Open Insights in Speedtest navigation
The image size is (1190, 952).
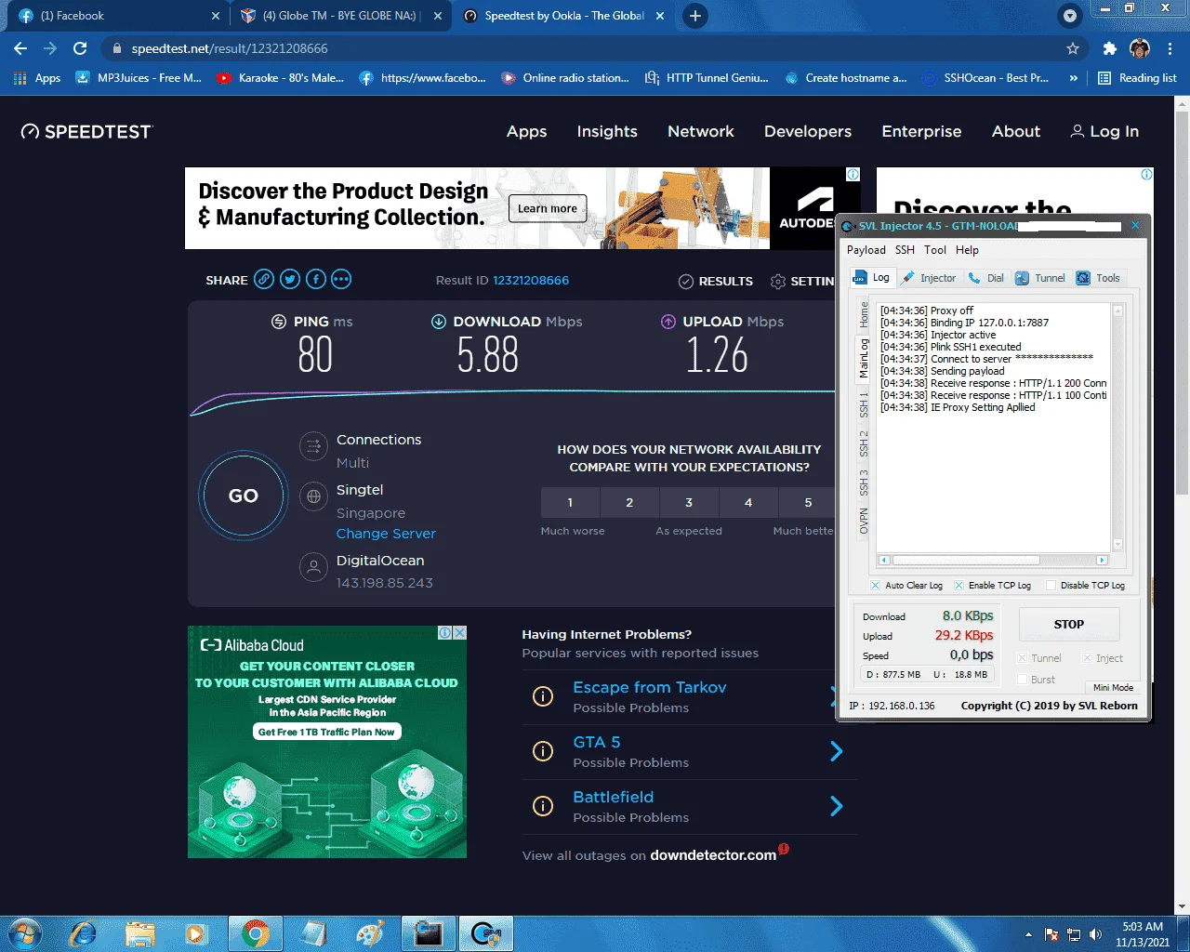coord(607,131)
